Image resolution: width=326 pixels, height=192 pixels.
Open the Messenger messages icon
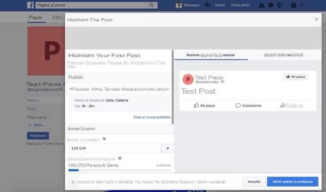point(271,5)
